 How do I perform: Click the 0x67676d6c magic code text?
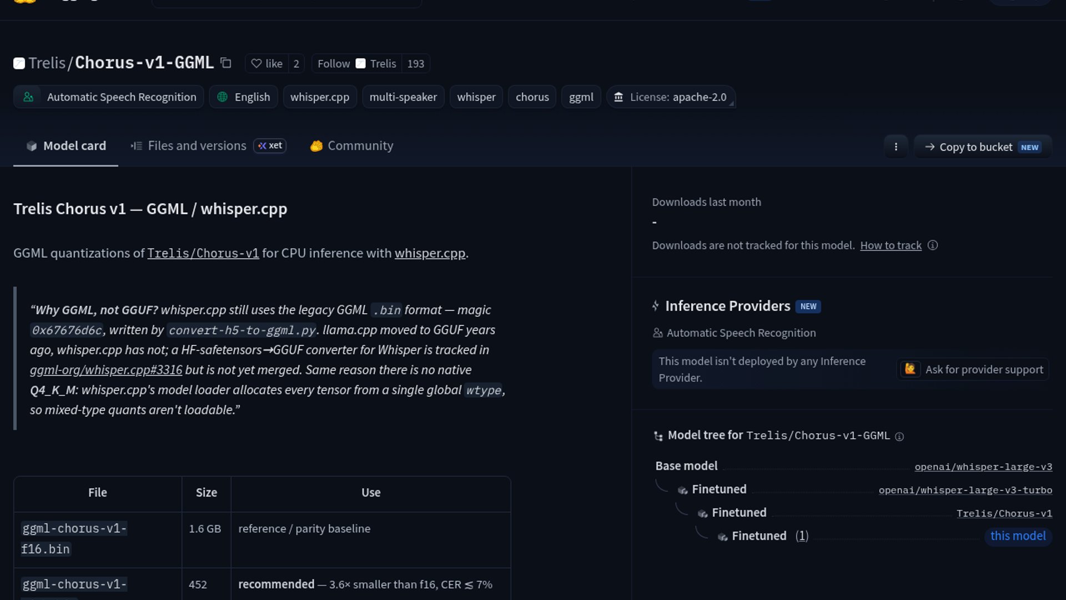(67, 331)
